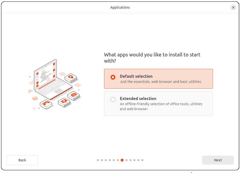Click the game controller app tile
Viewport: 241px width, 173px height.
[x=46, y=103]
